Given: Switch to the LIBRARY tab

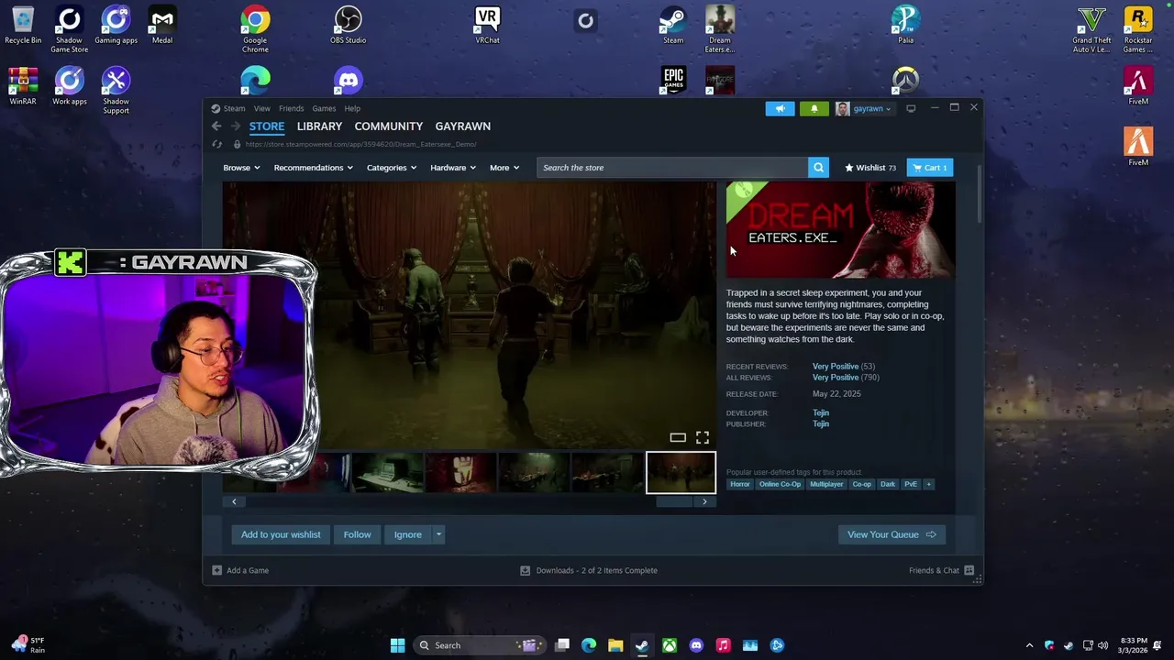Looking at the screenshot, I should [x=319, y=126].
